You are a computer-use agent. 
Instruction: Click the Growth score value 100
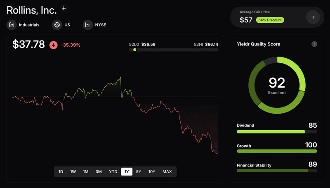tap(311, 145)
